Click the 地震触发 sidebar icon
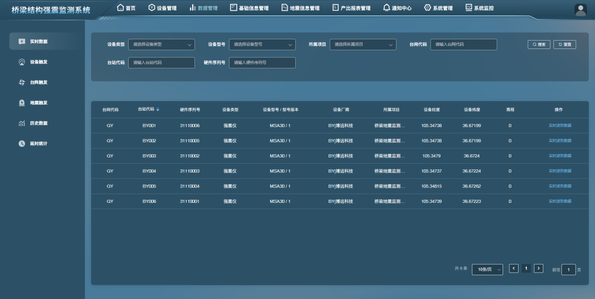This screenshot has width=595, height=299. click(x=22, y=103)
